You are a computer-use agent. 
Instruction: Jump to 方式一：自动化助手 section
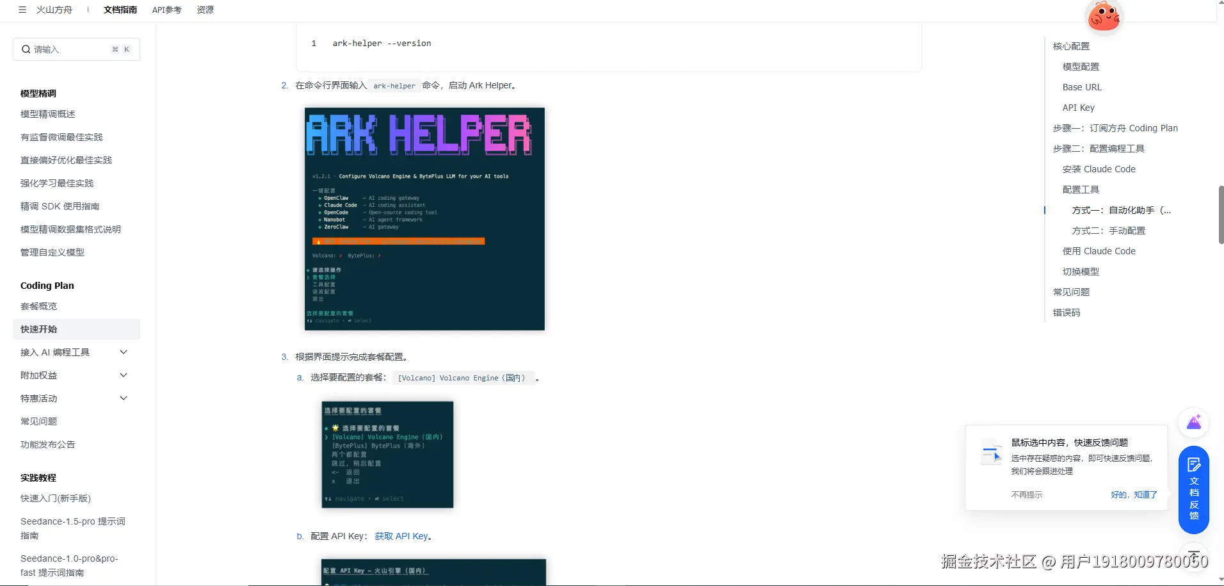pyautogui.click(x=1122, y=210)
